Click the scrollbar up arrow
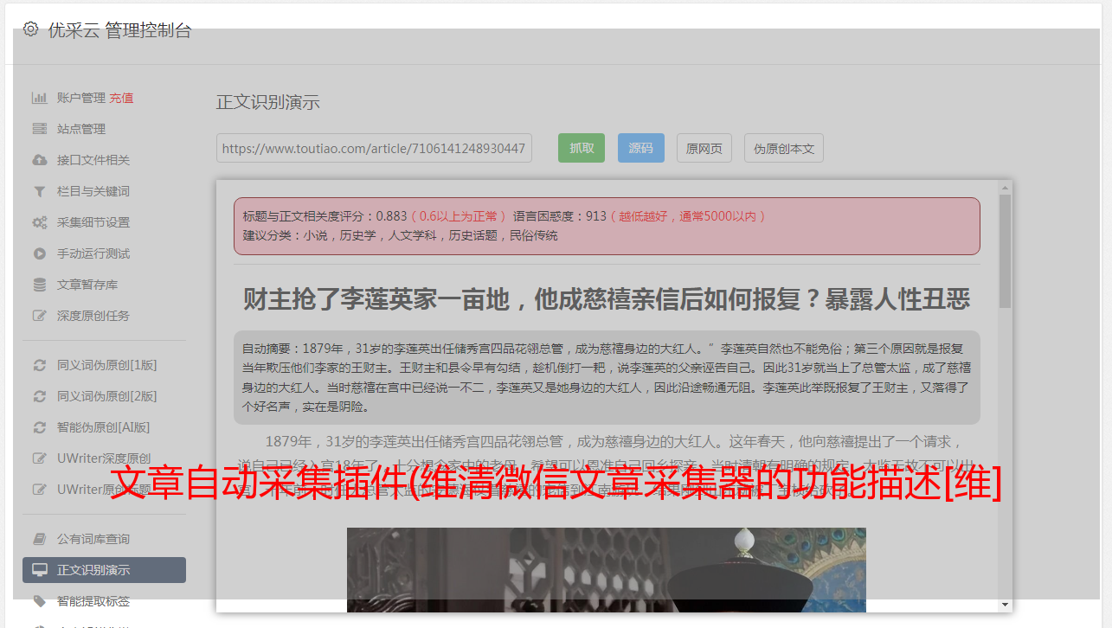Image resolution: width=1112 pixels, height=628 pixels. point(1005,187)
